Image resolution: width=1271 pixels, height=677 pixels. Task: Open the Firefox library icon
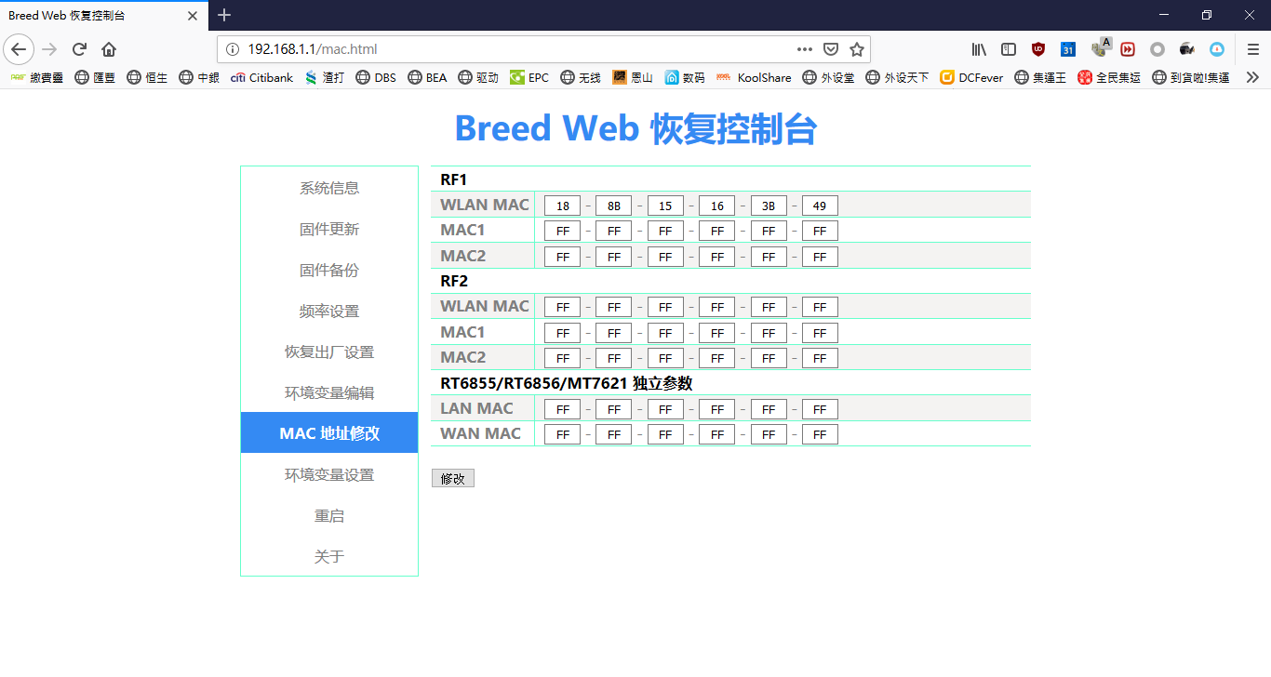(979, 49)
